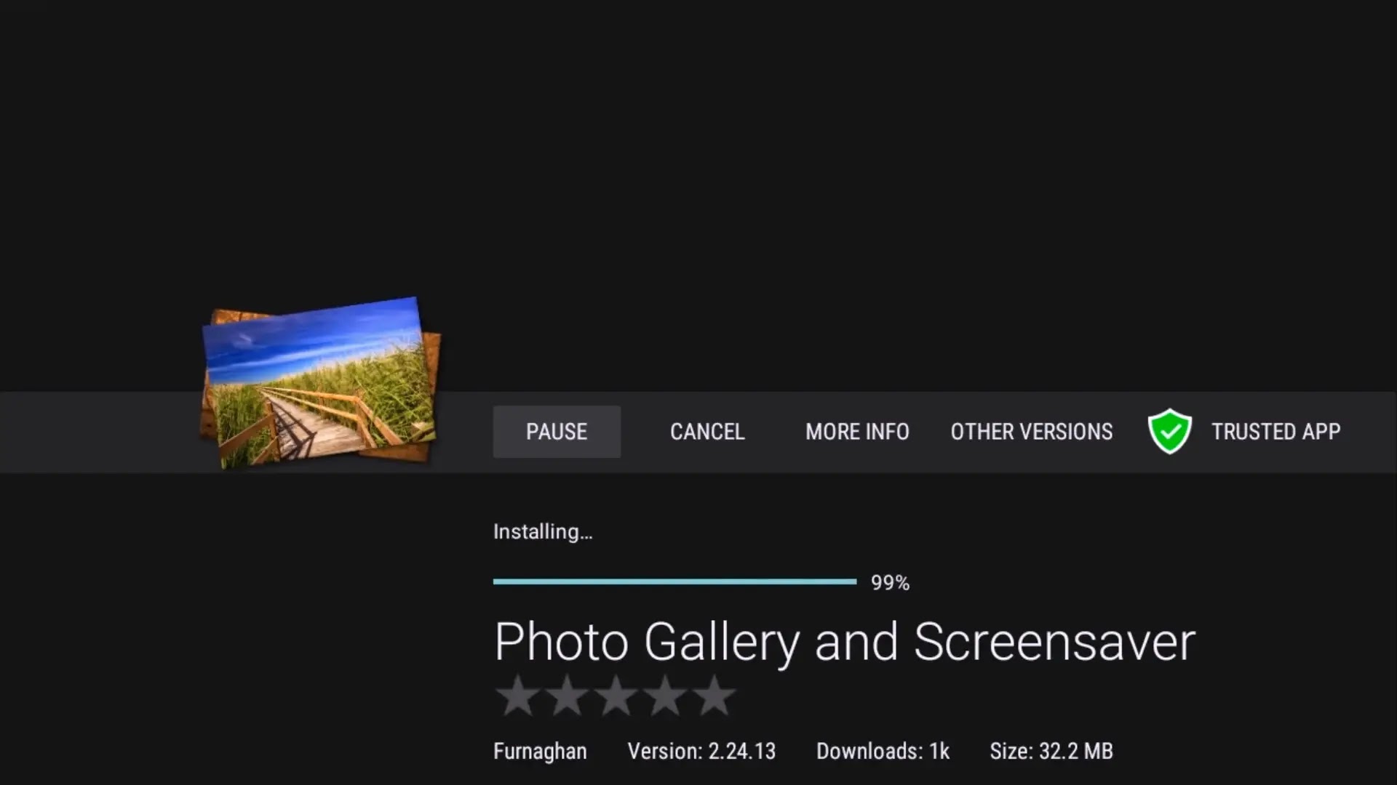This screenshot has width=1397, height=785.
Task: Click the Version 2.24.13 text
Action: (701, 751)
